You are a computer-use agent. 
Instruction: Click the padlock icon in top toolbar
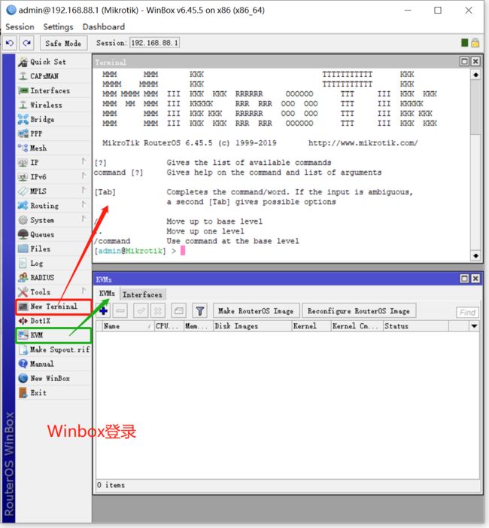pos(475,43)
